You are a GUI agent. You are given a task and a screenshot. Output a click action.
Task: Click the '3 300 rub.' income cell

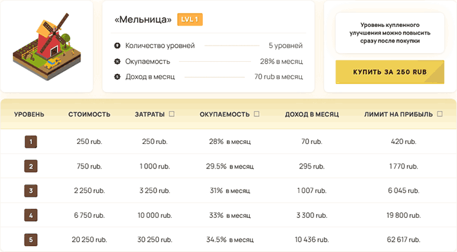(312, 215)
